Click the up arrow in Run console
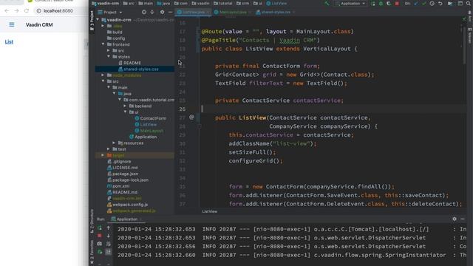Viewport: 473px width, 266px height. coord(109,228)
